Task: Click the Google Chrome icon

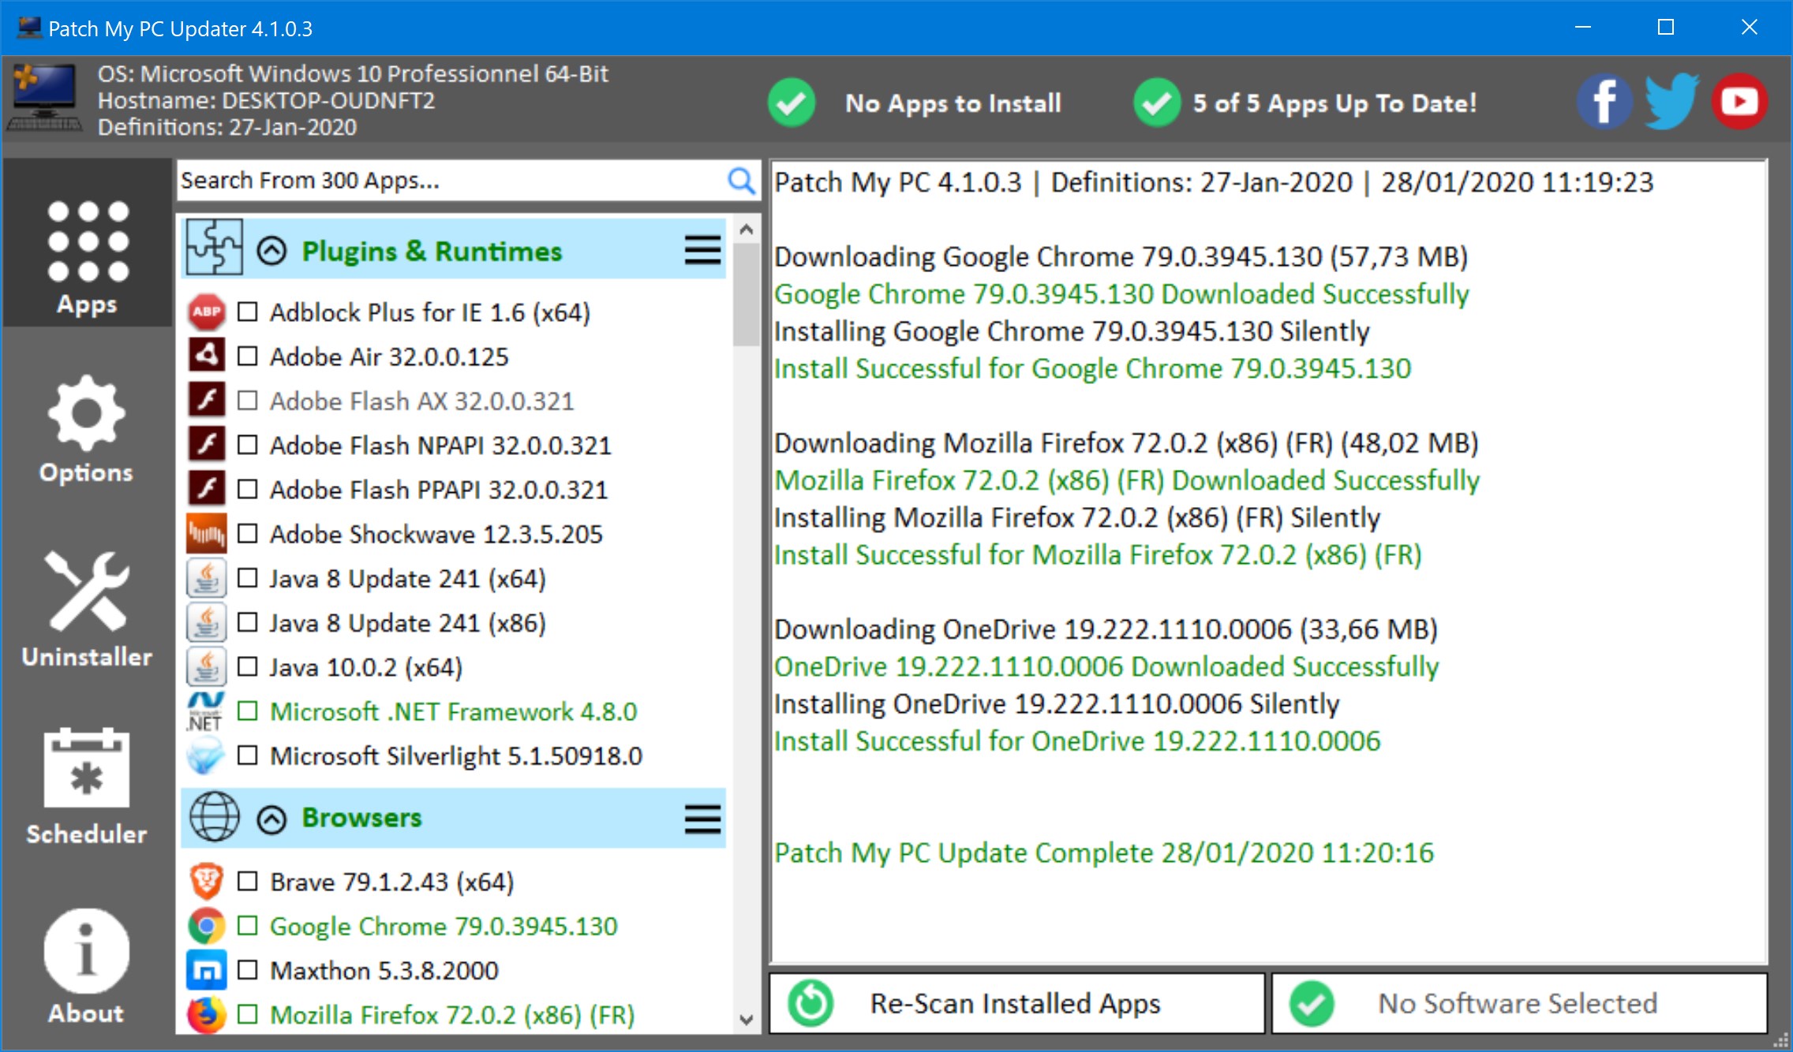Action: click(x=207, y=926)
